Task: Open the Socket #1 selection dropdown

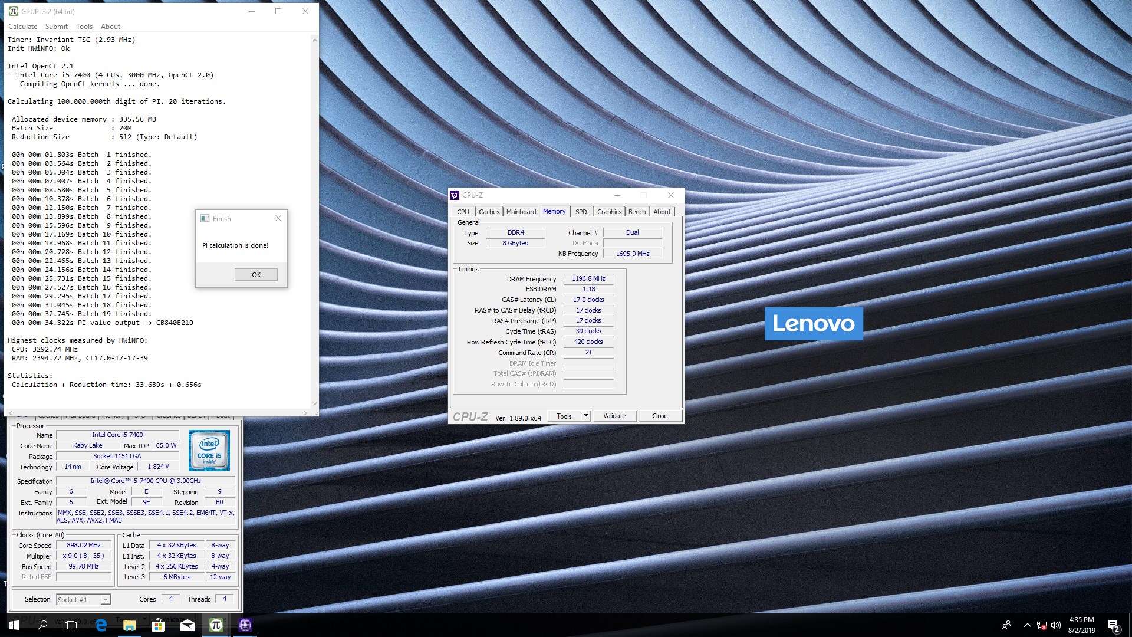Action: [x=83, y=600]
